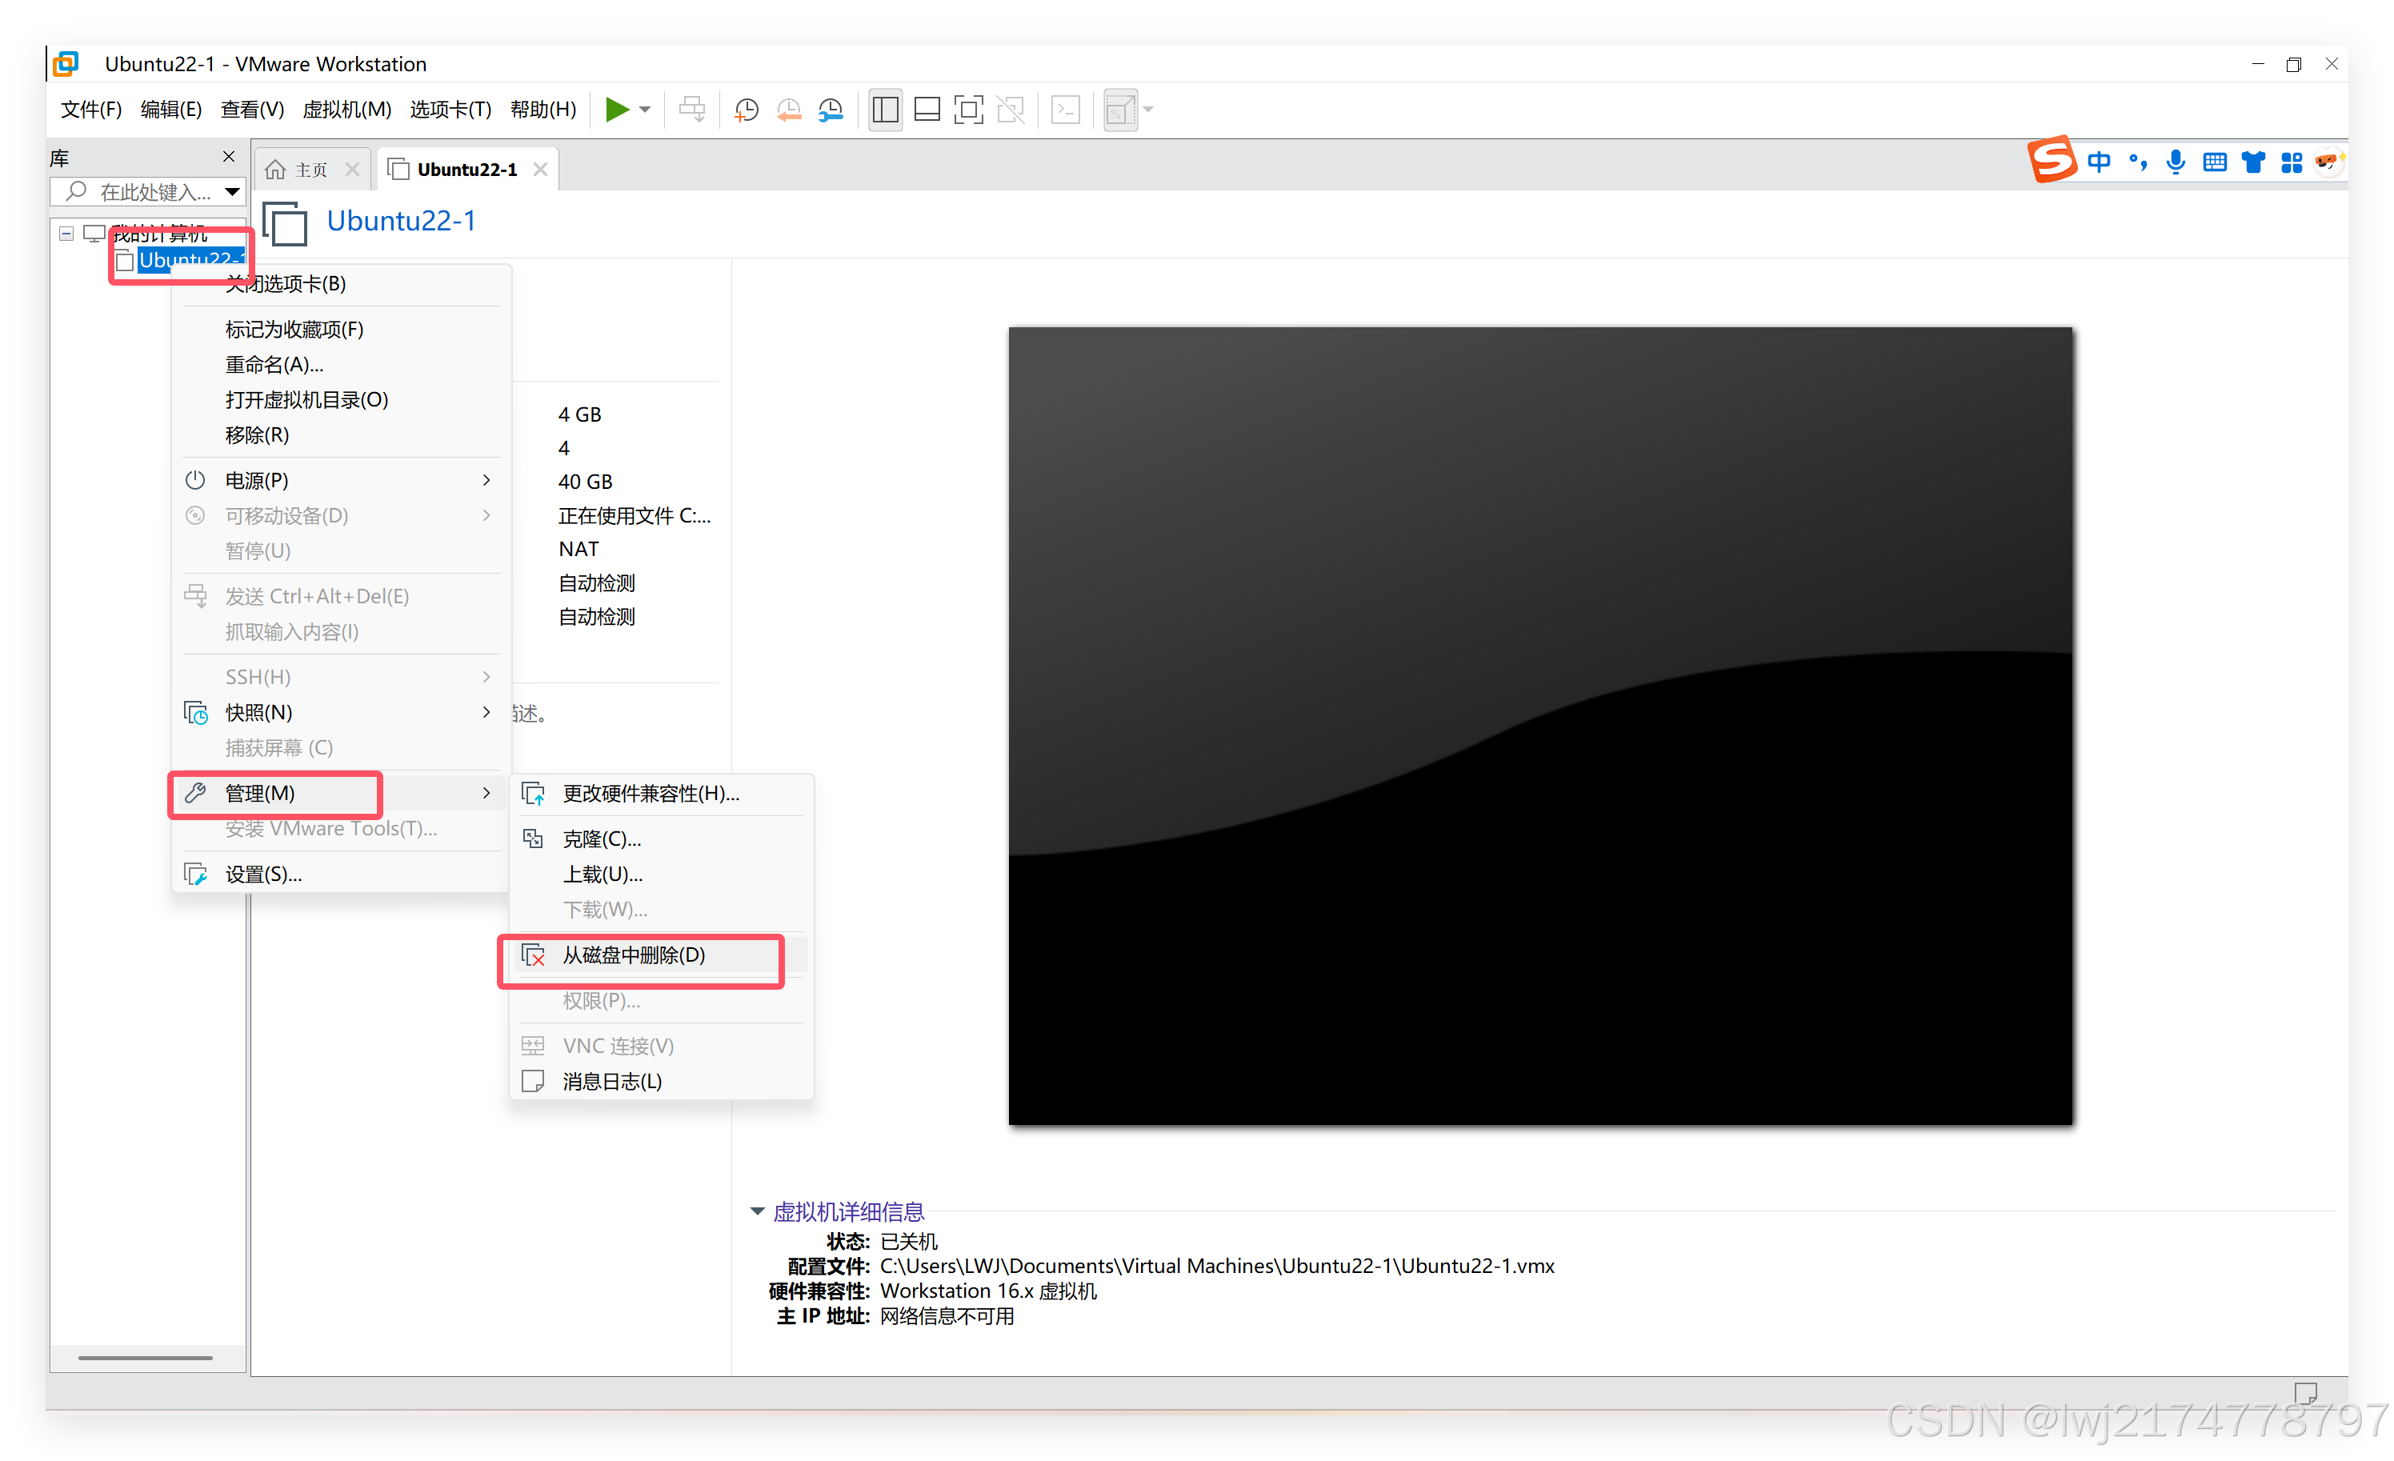The height and width of the screenshot is (1461, 2394).
Task: Open the Sogou soft keyboard icon
Action: pyautogui.click(x=2214, y=162)
